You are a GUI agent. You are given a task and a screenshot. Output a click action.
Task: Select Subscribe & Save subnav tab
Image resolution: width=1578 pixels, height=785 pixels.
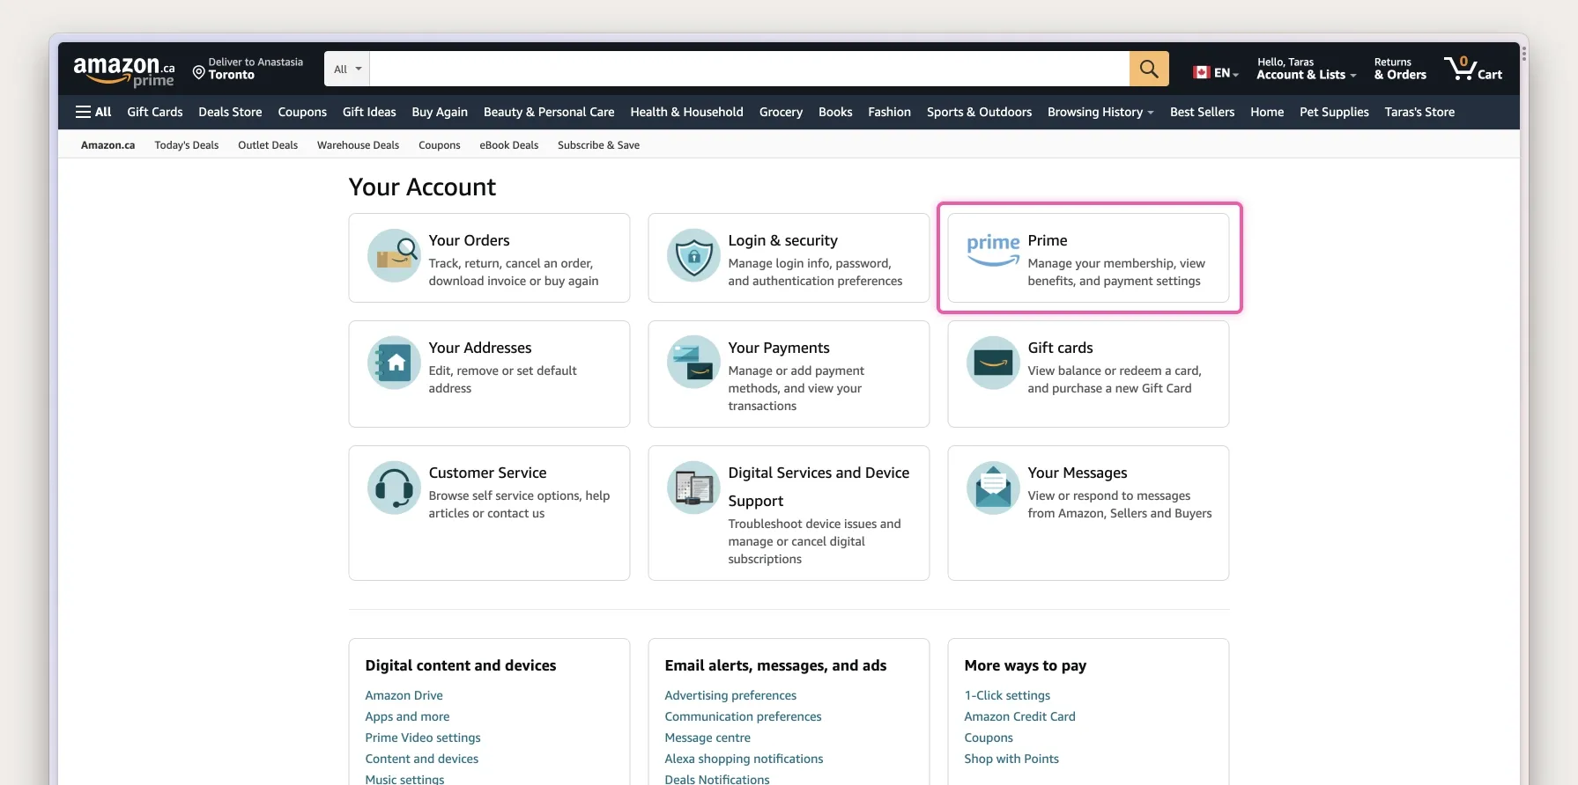click(x=598, y=145)
